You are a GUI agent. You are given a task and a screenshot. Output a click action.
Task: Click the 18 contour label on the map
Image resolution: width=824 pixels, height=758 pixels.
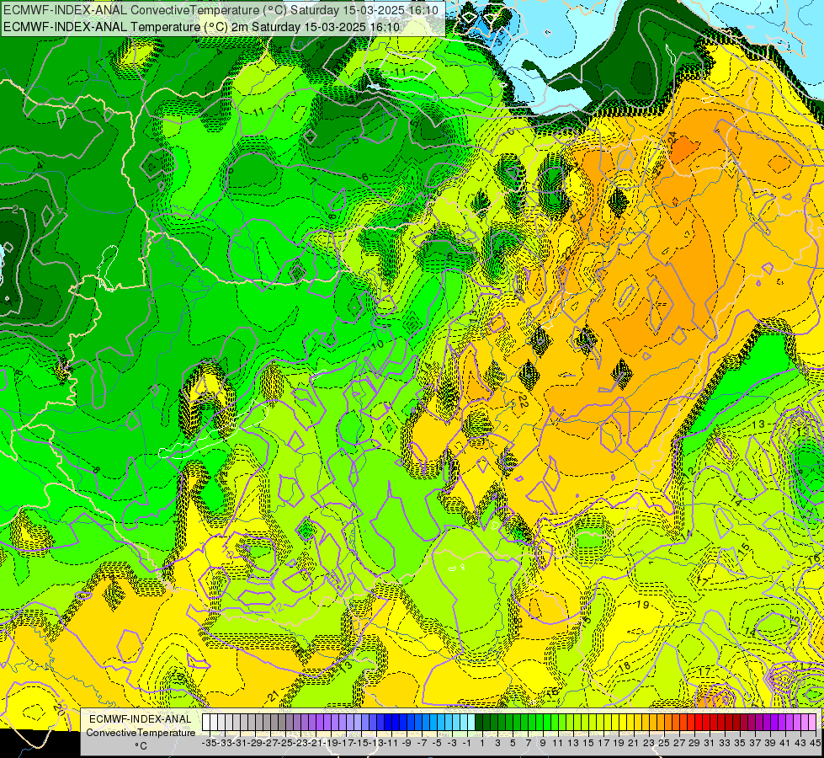click(624, 666)
